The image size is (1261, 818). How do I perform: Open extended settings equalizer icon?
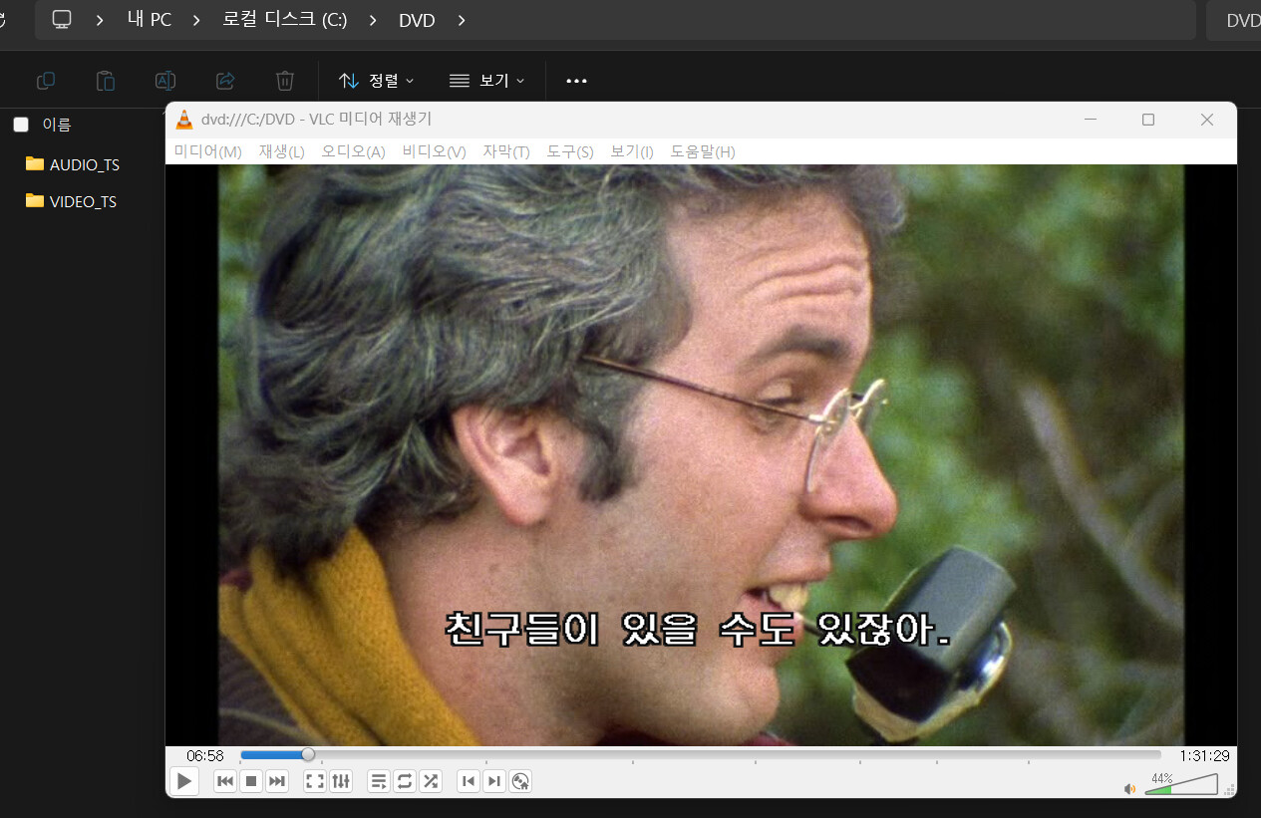click(341, 781)
